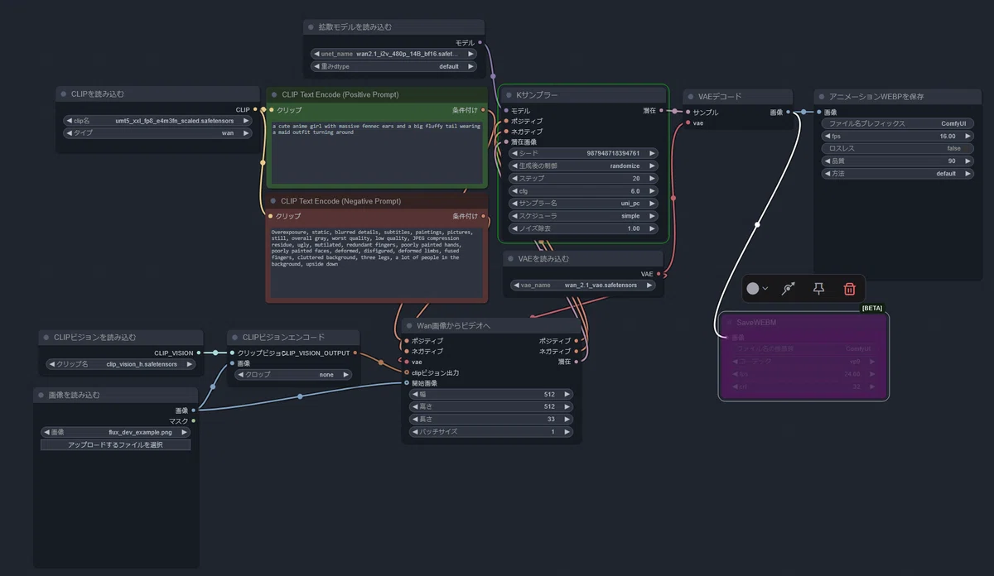Collapse the SaveWEBM node via its title dot
The height and width of the screenshot is (576, 994).
tap(729, 322)
